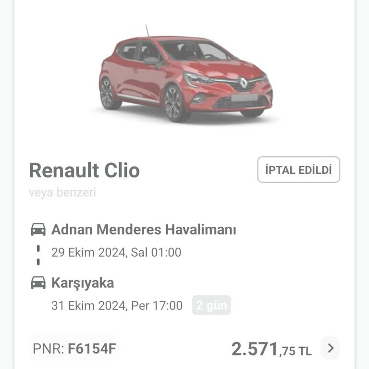Screen dimensions: 369x369
Task: Click the dotted route connector between locations
Action: point(38,255)
